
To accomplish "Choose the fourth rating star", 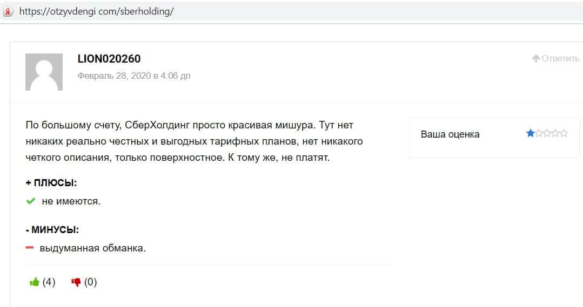I will 555,133.
